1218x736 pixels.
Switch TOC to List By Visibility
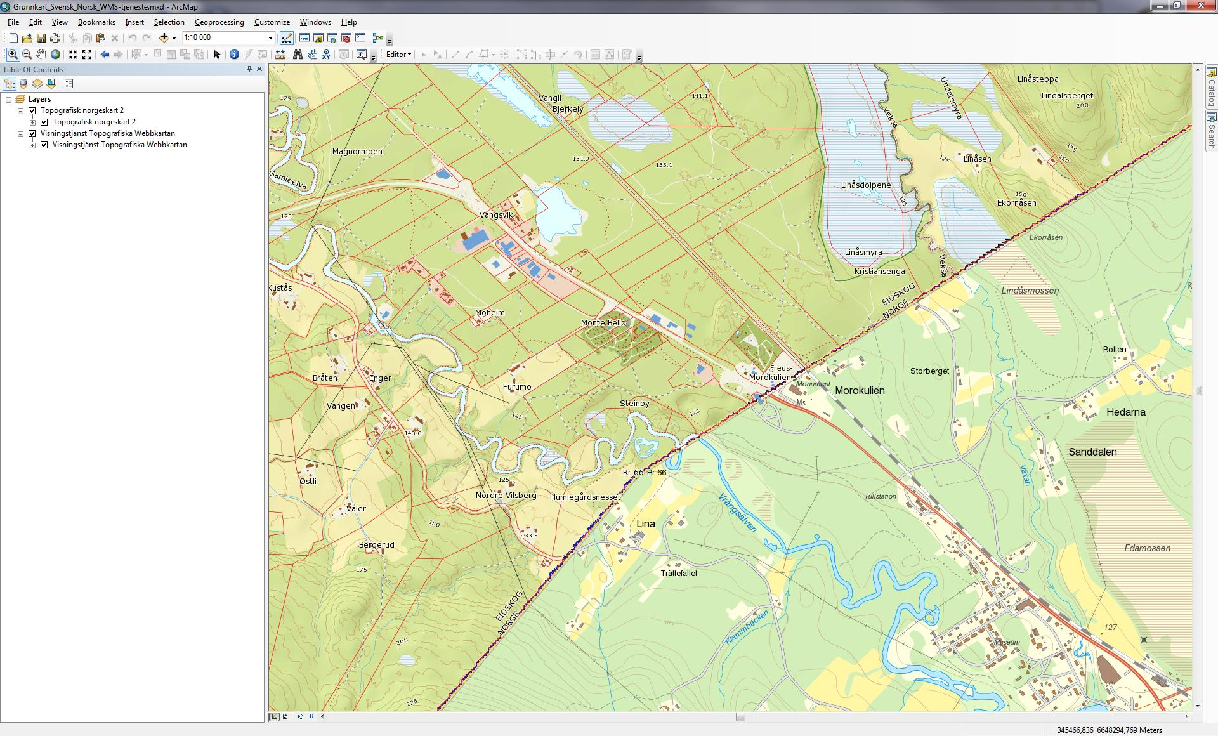37,84
